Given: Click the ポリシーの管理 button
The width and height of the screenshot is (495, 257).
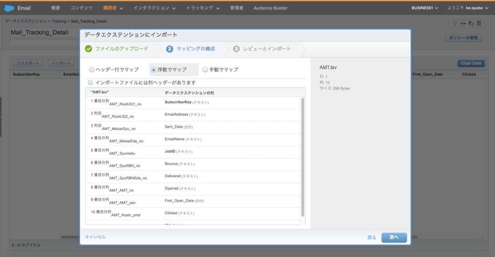Looking at the screenshot, I should pyautogui.click(x=463, y=38).
